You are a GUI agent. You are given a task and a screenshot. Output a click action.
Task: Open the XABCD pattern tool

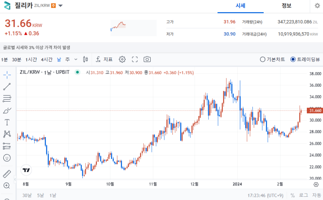pyautogui.click(x=7, y=134)
